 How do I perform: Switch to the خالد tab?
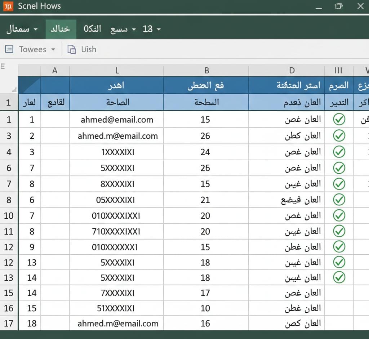tap(61, 29)
